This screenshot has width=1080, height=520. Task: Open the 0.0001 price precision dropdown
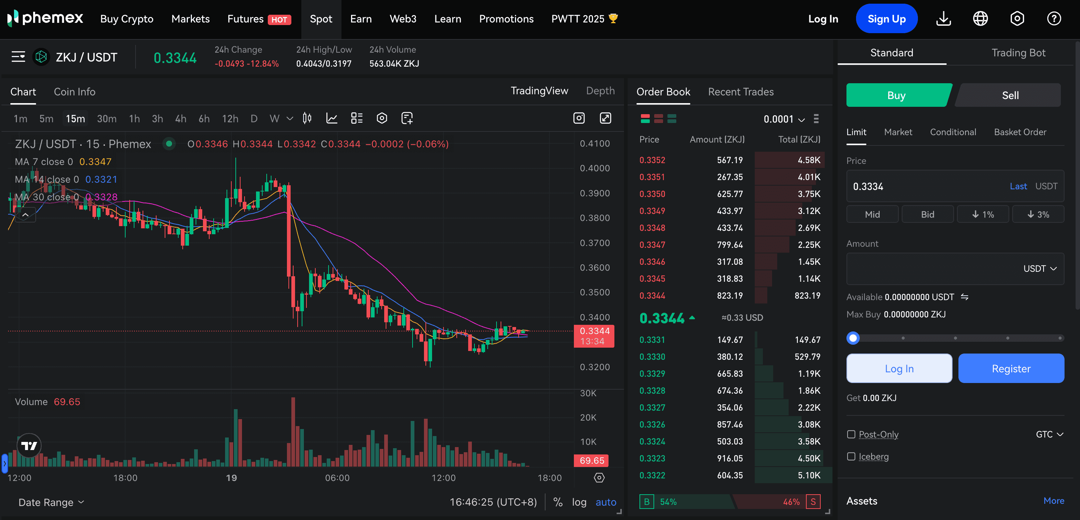point(784,119)
